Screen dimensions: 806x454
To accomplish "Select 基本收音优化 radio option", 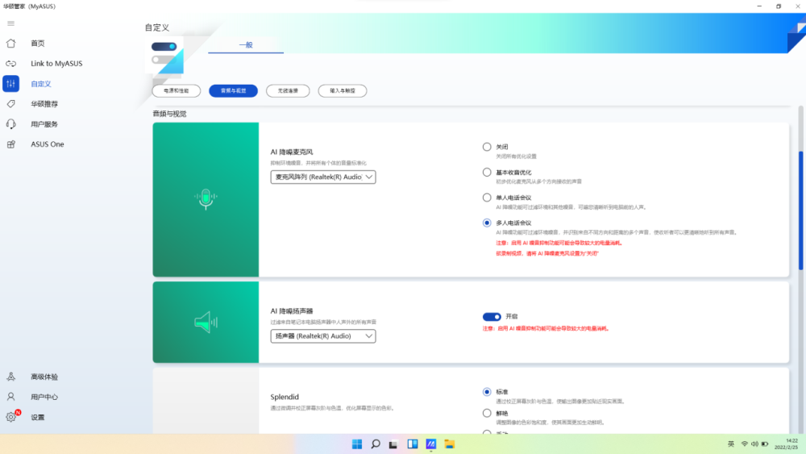I will (x=487, y=173).
